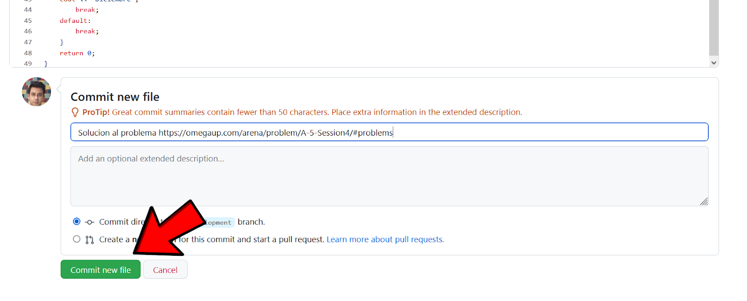Click the code editor scroll down arrow
Viewport: 747px width, 301px height.
point(713,62)
